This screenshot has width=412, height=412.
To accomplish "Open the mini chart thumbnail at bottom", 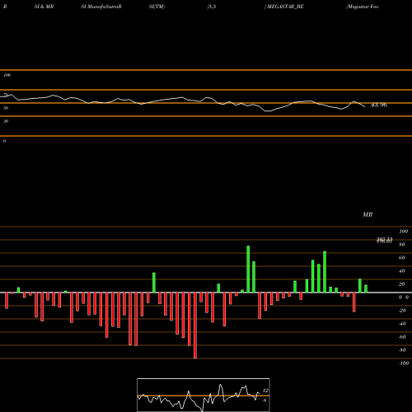I will [204, 395].
